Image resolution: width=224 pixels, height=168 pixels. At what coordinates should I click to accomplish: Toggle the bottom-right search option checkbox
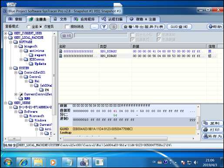159,40
